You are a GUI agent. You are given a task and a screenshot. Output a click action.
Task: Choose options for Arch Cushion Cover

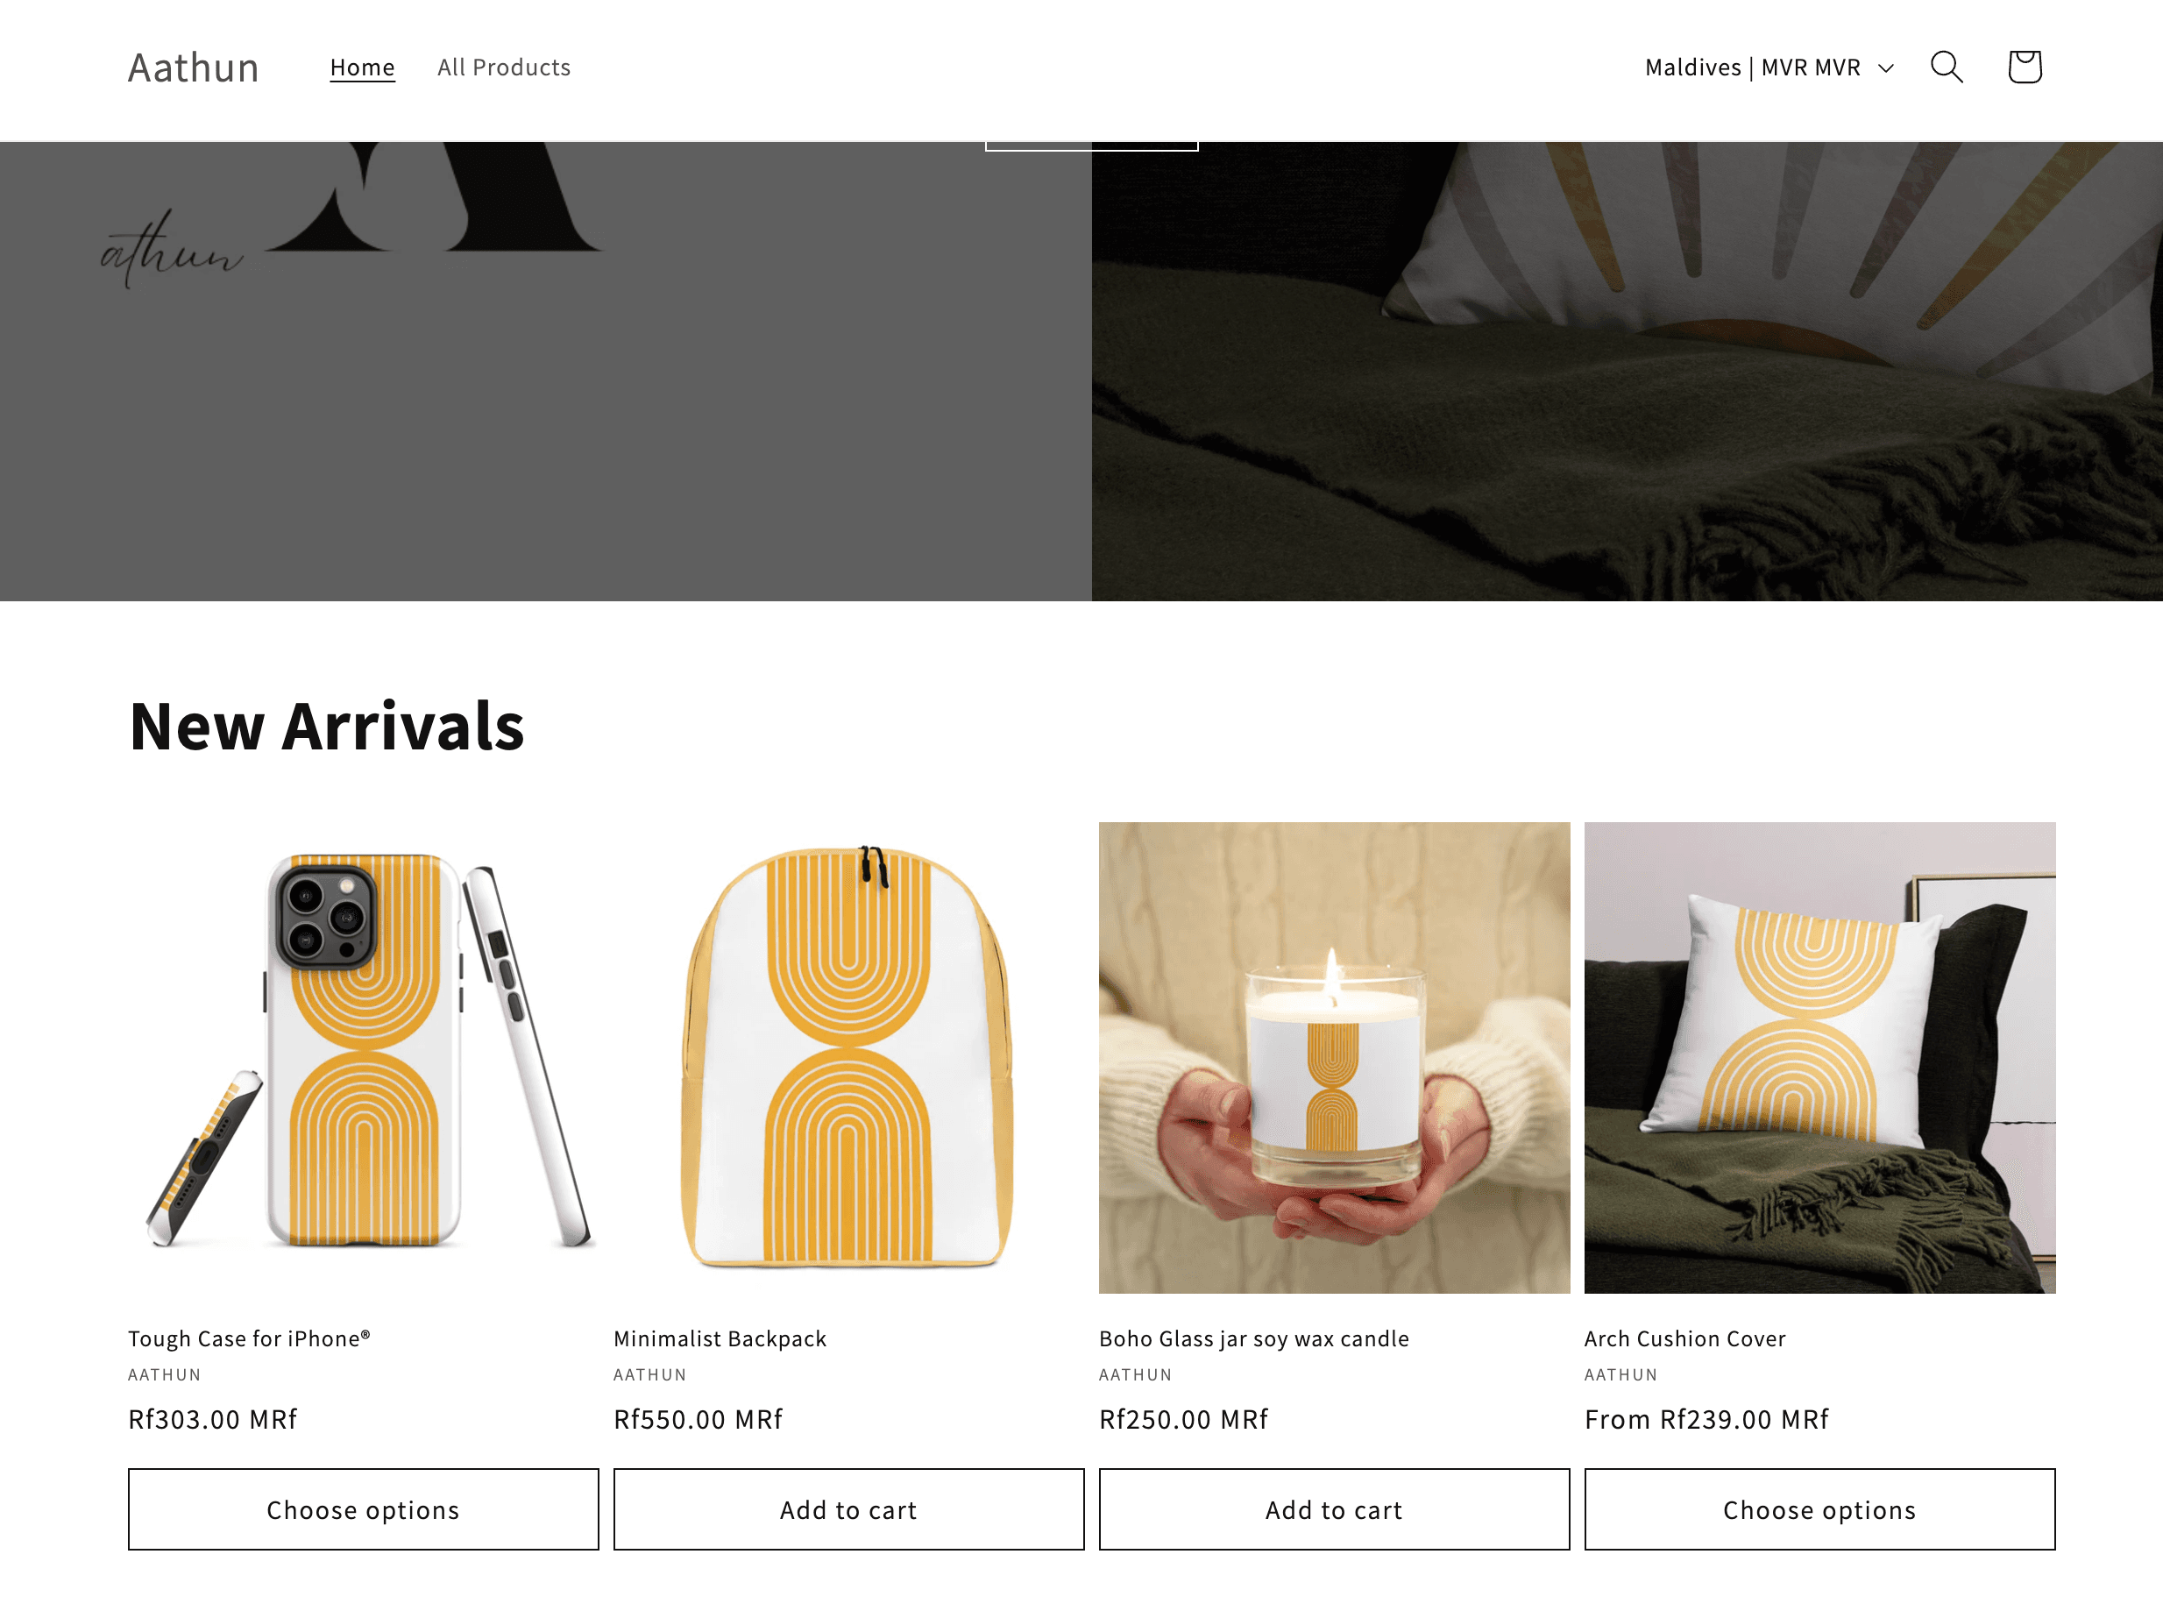1819,1508
